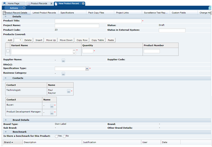Open the Product Development Manager picker ellipsis
212x147 pixels.
point(52,113)
